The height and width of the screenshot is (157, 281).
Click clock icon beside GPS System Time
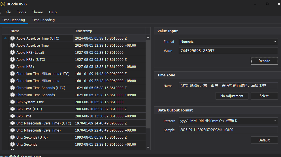pyautogui.click(x=12, y=102)
